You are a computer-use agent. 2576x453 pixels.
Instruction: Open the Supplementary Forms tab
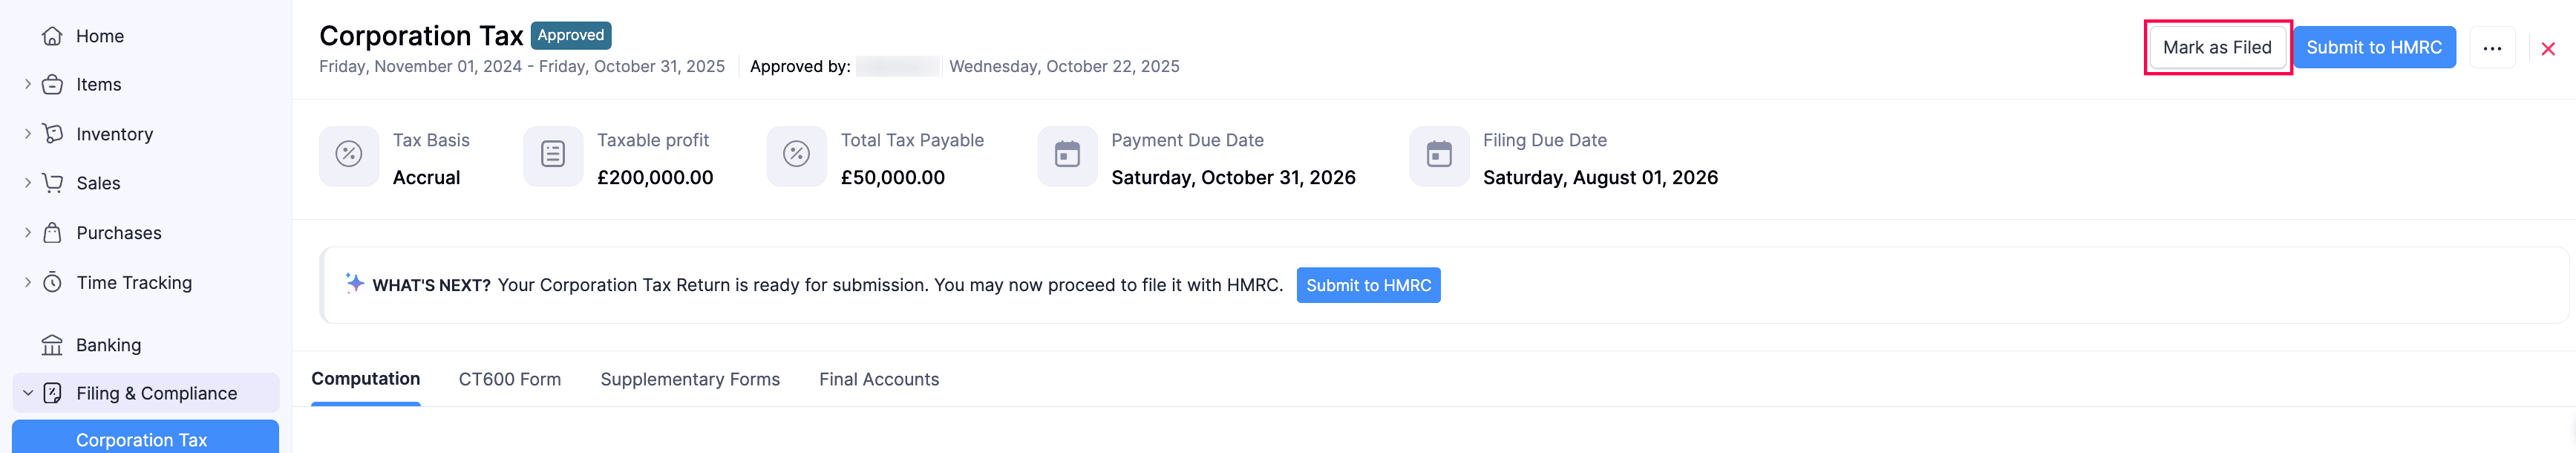[x=689, y=380]
